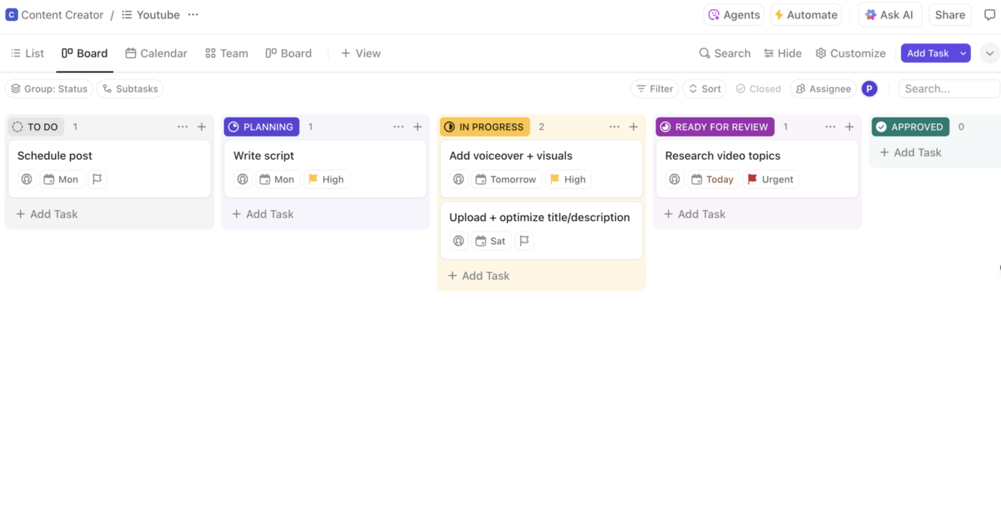Collapse the TO DO status group
Screen dimensions: 1001x525
tap(36, 127)
